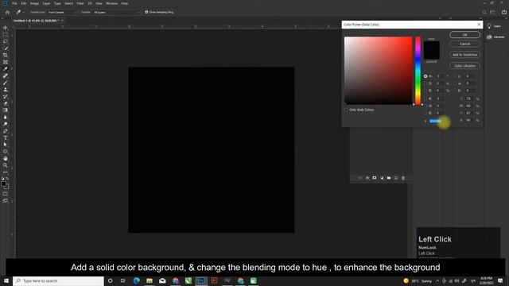Click the foreground color swatch in toolbox

click(3, 184)
